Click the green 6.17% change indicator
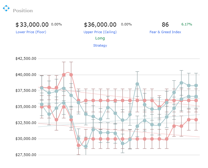208x168 pixels. tap(187, 24)
